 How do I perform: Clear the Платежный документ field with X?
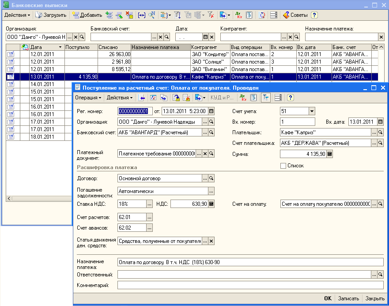click(205, 154)
